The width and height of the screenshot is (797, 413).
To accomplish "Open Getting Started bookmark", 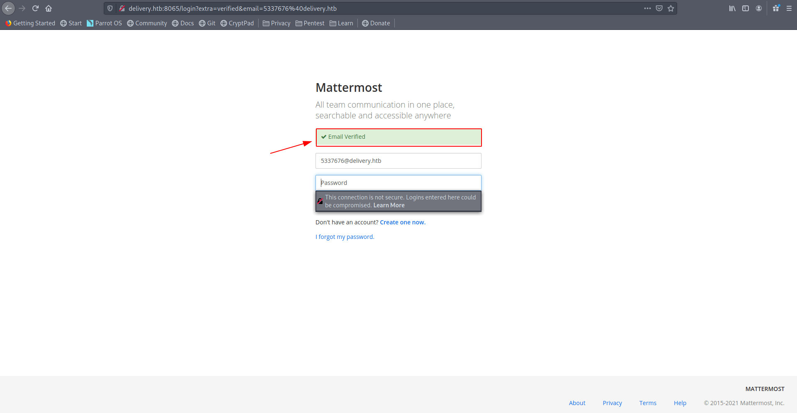I will point(30,23).
